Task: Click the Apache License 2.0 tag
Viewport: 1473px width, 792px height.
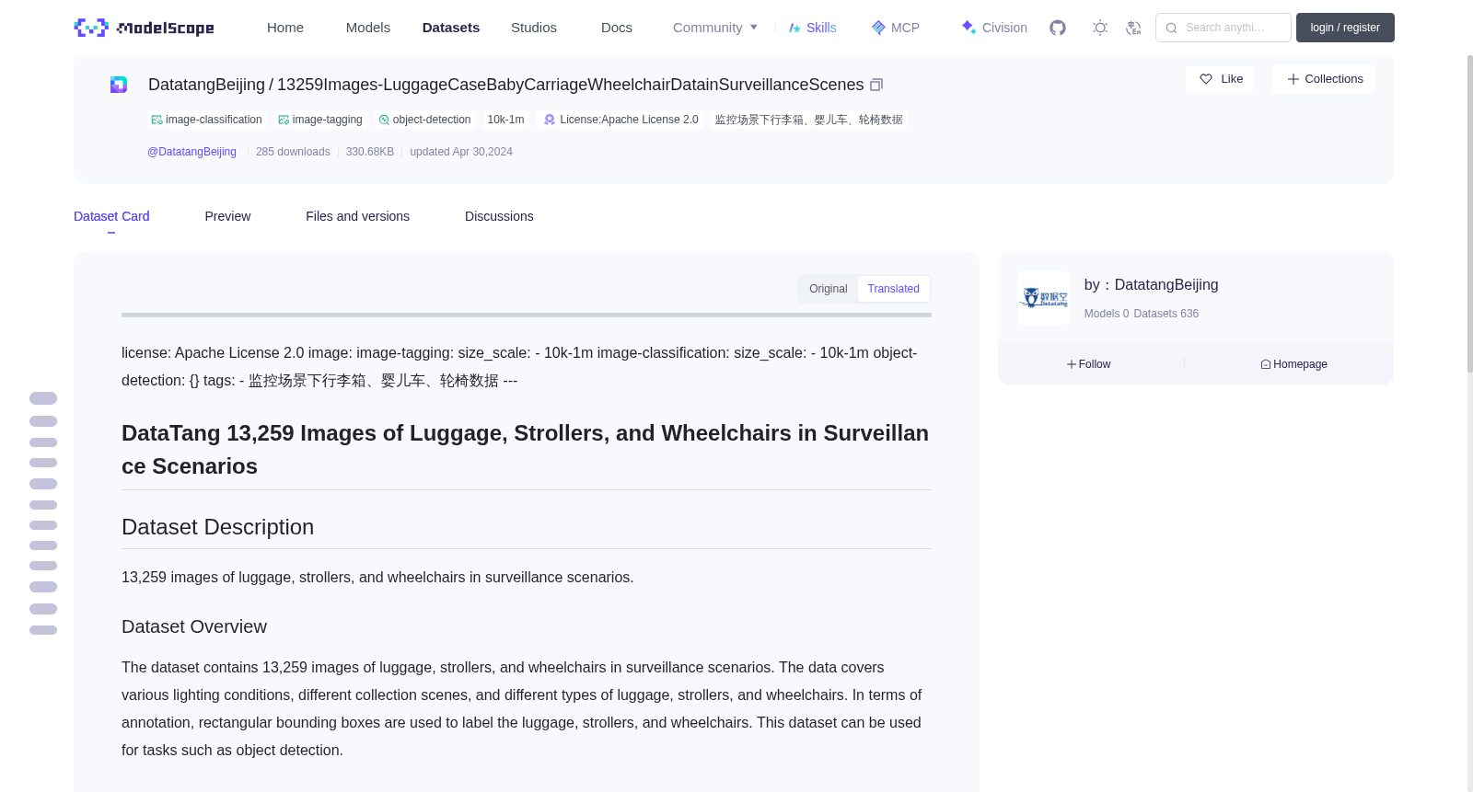Action: (x=621, y=120)
